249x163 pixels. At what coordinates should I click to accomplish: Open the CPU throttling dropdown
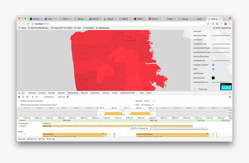(x=147, y=105)
